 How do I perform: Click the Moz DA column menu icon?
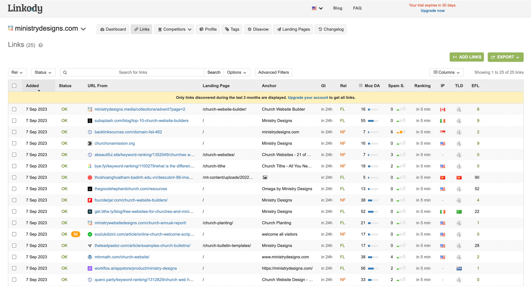(360, 86)
